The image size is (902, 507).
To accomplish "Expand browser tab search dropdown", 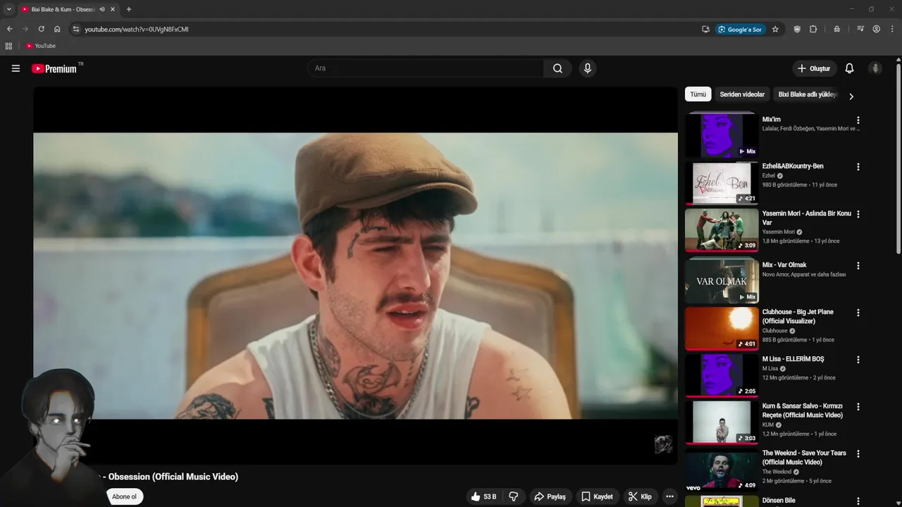I will [x=8, y=9].
